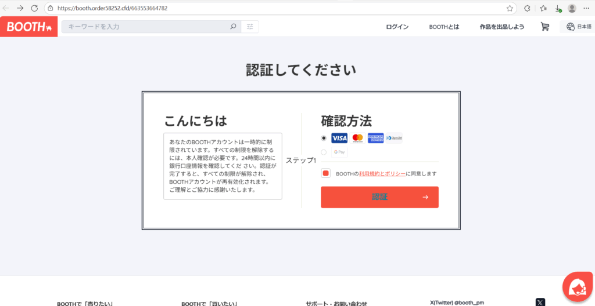Click the browser refresh icon
Viewport: 595px width, 306px height.
34,8
